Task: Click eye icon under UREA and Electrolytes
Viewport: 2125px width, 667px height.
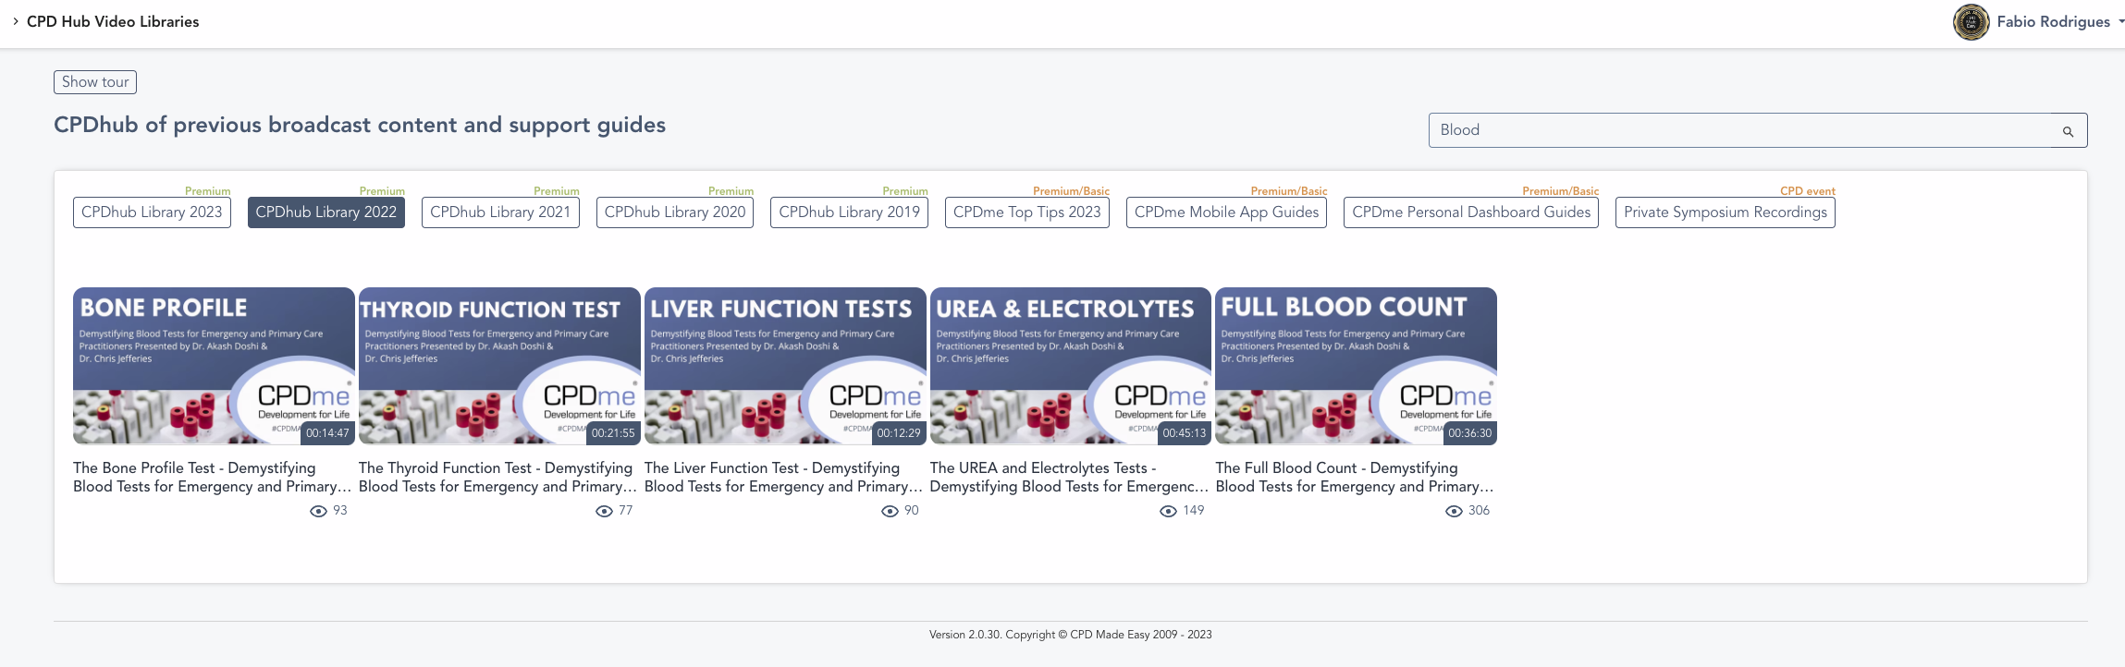Action: pyautogui.click(x=1168, y=511)
